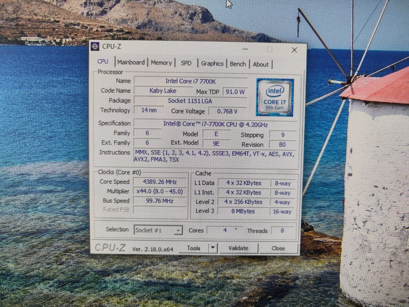Click the L1 Data 8-way associativity
The height and width of the screenshot is (307, 409).
pyautogui.click(x=283, y=183)
